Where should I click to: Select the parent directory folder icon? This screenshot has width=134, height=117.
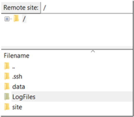point(7,66)
